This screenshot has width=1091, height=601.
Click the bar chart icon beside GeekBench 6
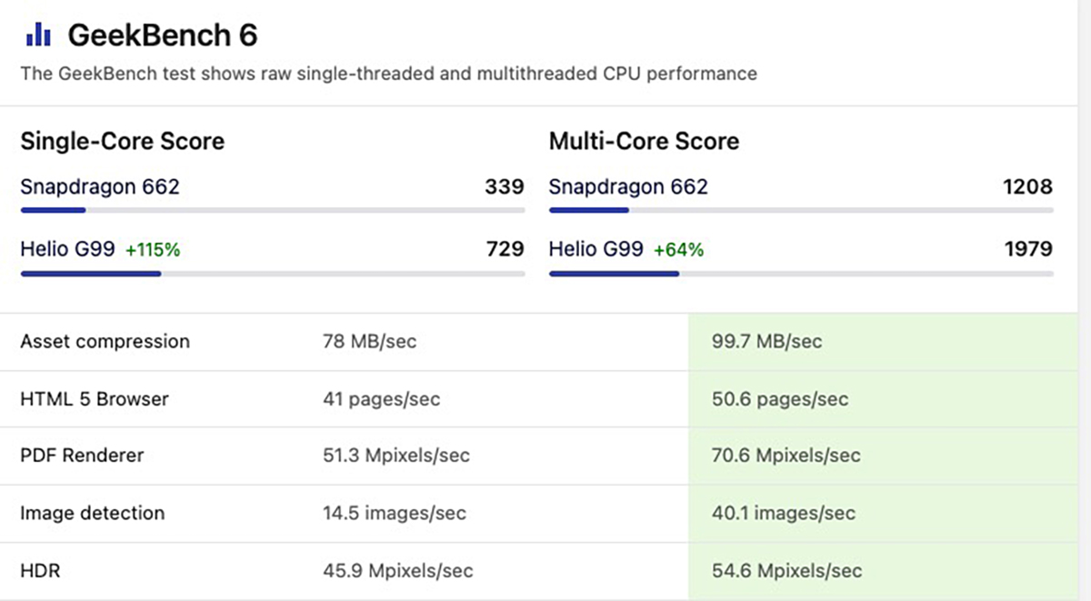(38, 35)
